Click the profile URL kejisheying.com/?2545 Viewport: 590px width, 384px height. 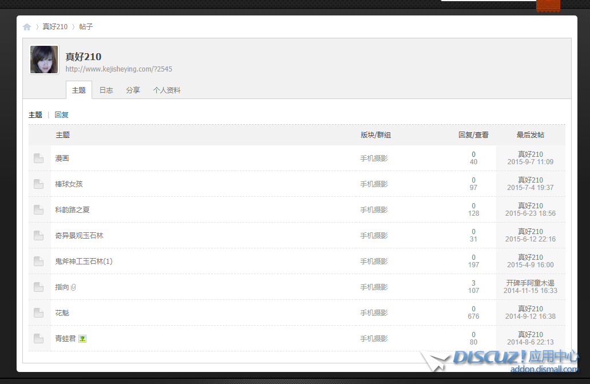pos(118,69)
